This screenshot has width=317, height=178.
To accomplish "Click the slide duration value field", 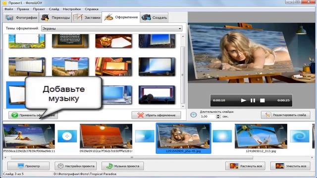I will [x=208, y=117].
